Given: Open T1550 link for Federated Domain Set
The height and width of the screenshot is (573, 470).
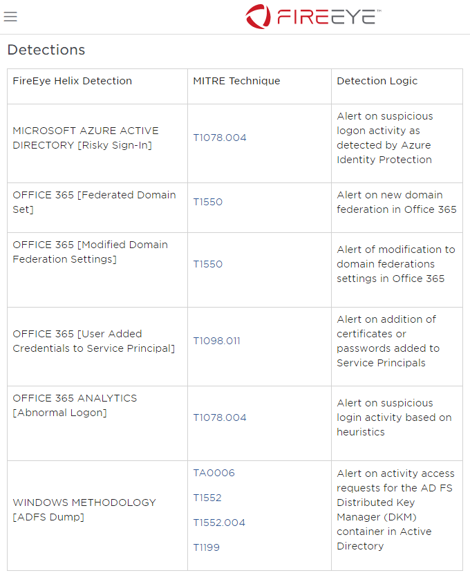Looking at the screenshot, I should click(x=208, y=202).
